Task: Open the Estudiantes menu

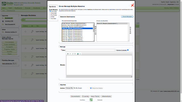Action: (37, 8)
